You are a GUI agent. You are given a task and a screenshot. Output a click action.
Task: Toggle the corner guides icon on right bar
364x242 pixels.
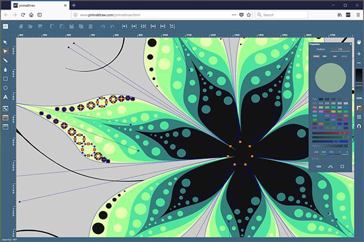(359, 108)
